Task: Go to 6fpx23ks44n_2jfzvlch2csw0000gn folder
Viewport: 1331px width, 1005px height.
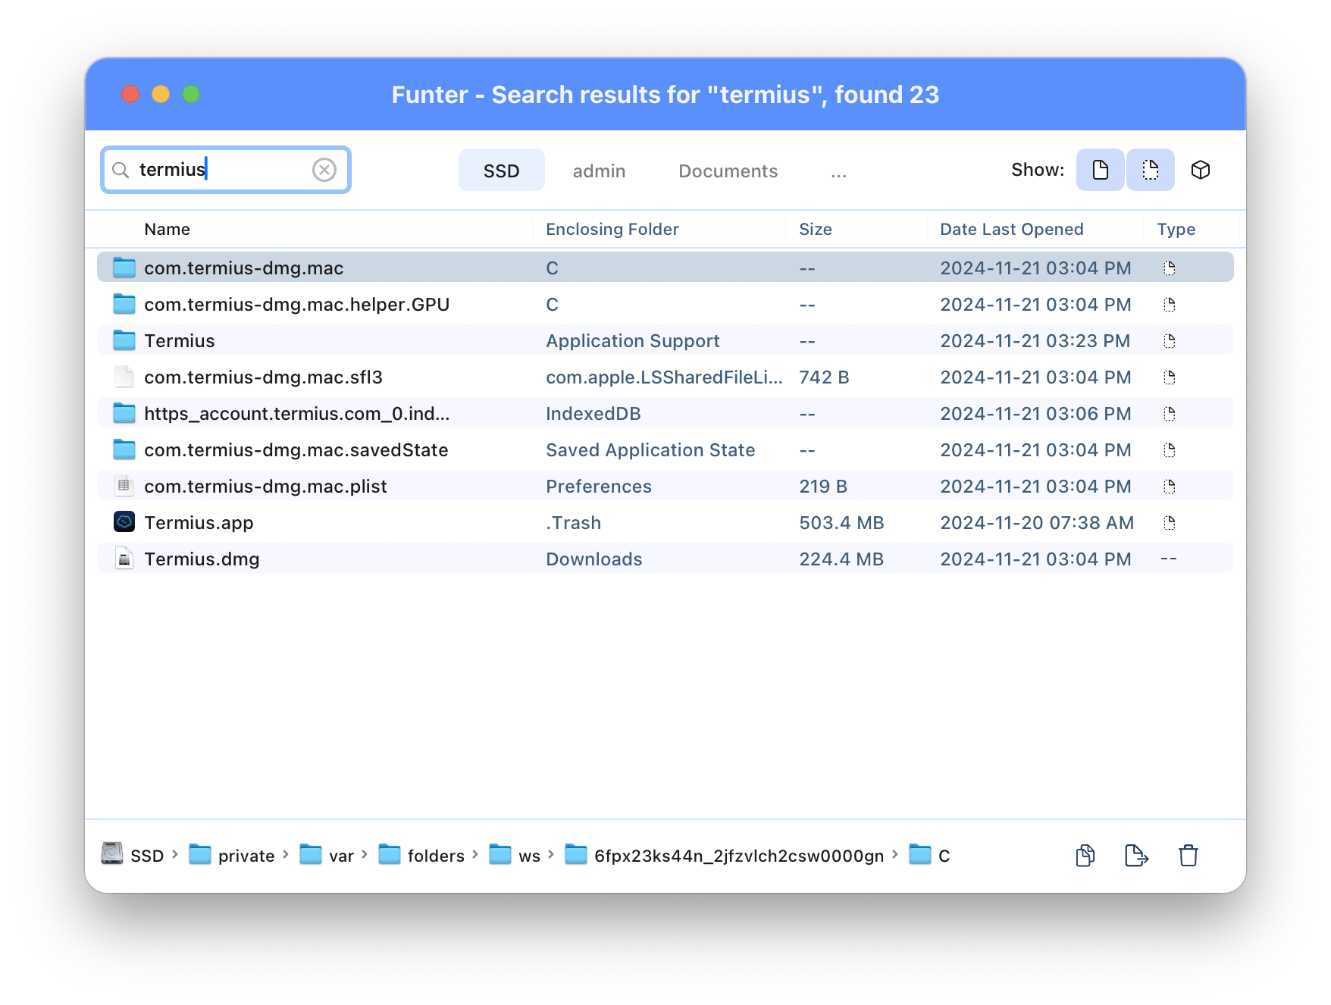Action: (x=725, y=855)
